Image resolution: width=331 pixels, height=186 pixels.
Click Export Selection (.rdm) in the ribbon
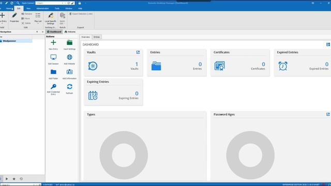click(x=81, y=14)
